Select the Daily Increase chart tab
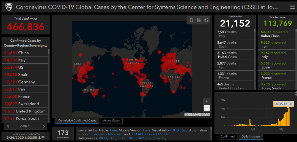The width and height of the screenshot is (297, 142). [x=251, y=136]
